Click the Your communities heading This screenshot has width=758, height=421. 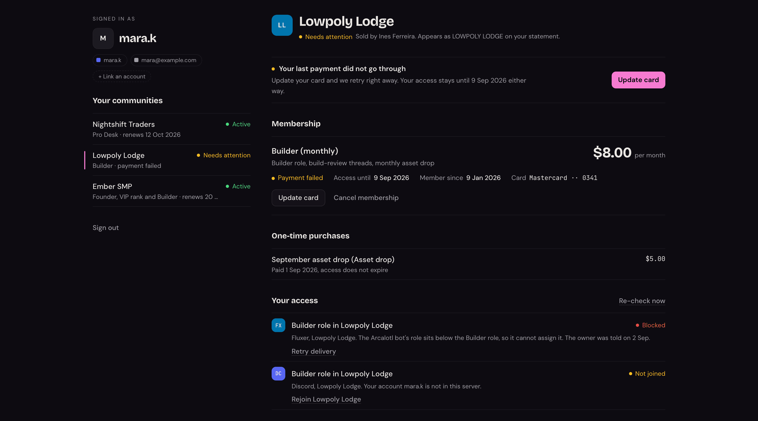tap(127, 101)
